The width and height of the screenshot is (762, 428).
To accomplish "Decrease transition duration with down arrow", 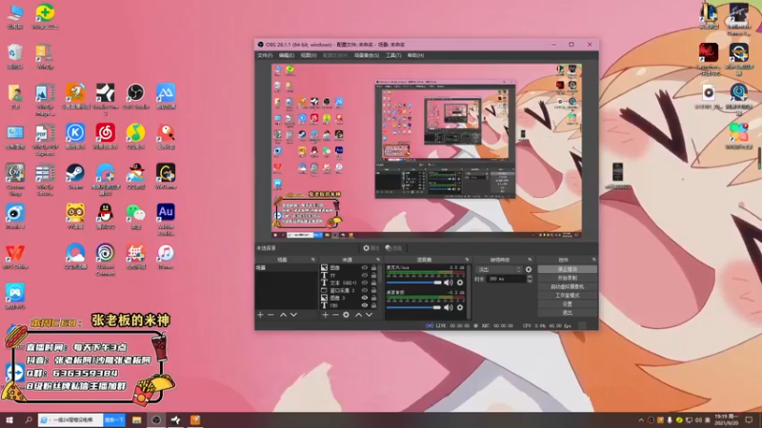I will (x=530, y=281).
